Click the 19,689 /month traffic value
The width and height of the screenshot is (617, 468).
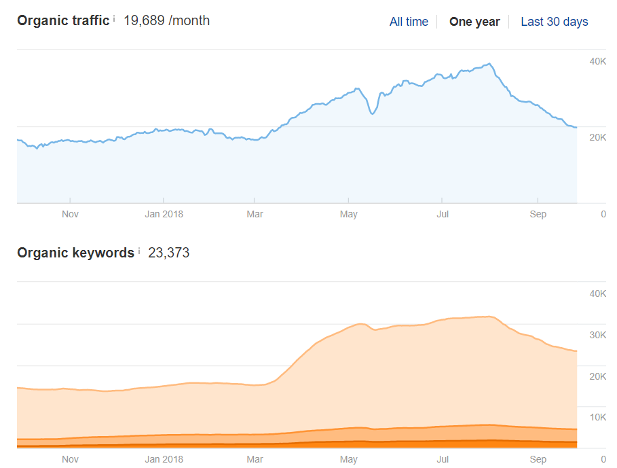166,20
